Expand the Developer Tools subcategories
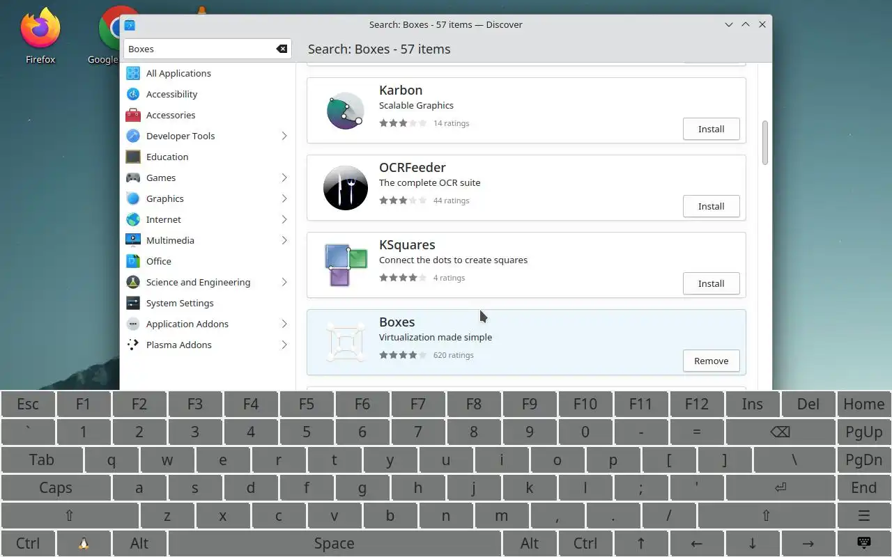 coord(284,136)
